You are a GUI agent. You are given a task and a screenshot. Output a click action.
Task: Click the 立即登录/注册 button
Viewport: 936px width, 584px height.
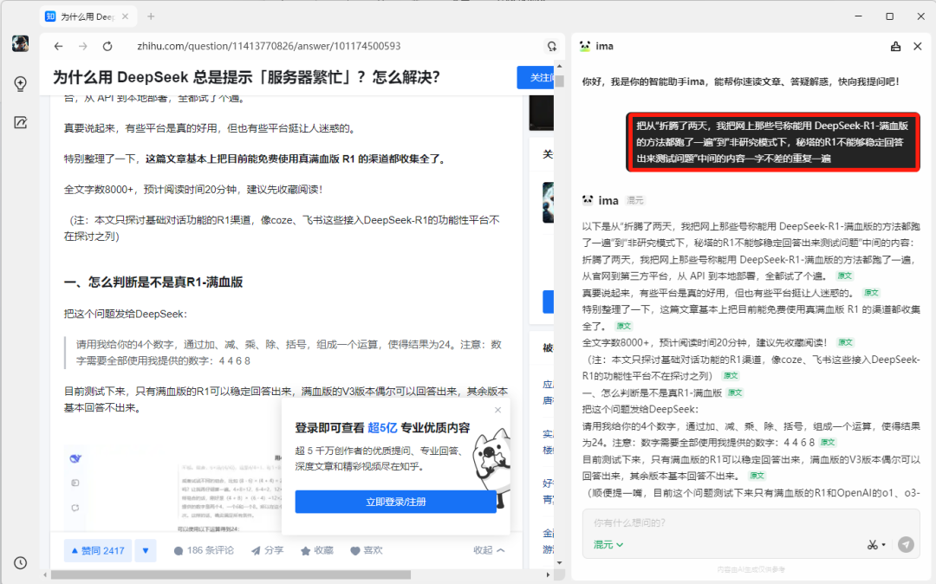click(x=396, y=502)
